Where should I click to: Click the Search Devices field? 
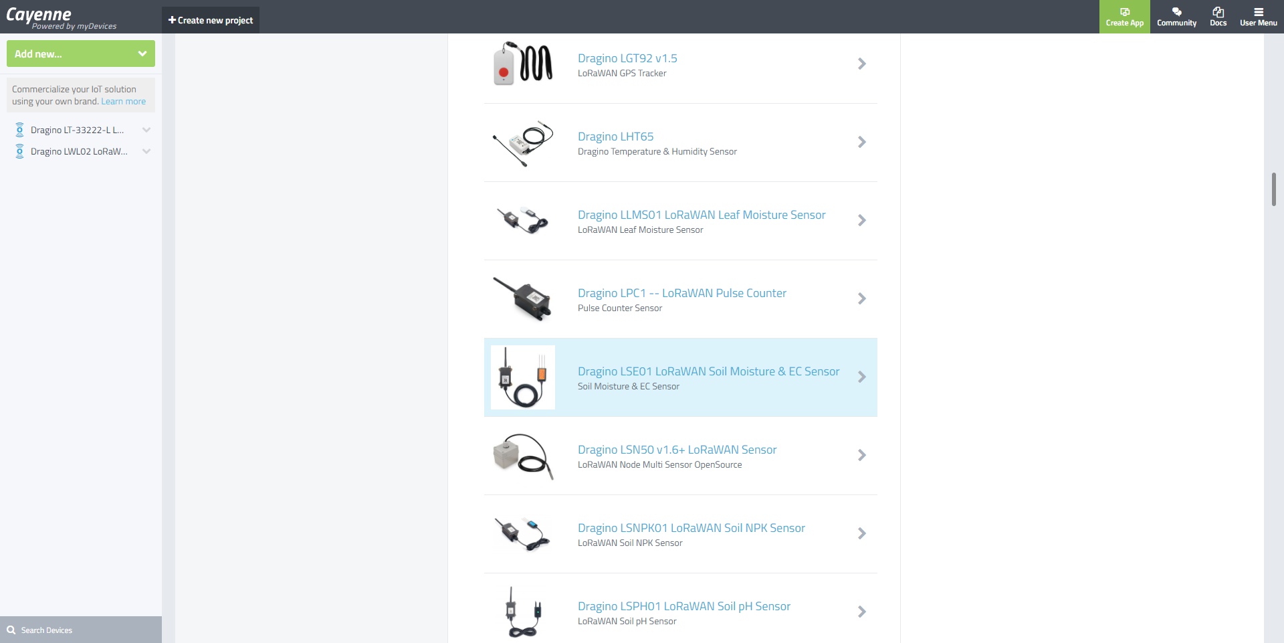point(81,630)
